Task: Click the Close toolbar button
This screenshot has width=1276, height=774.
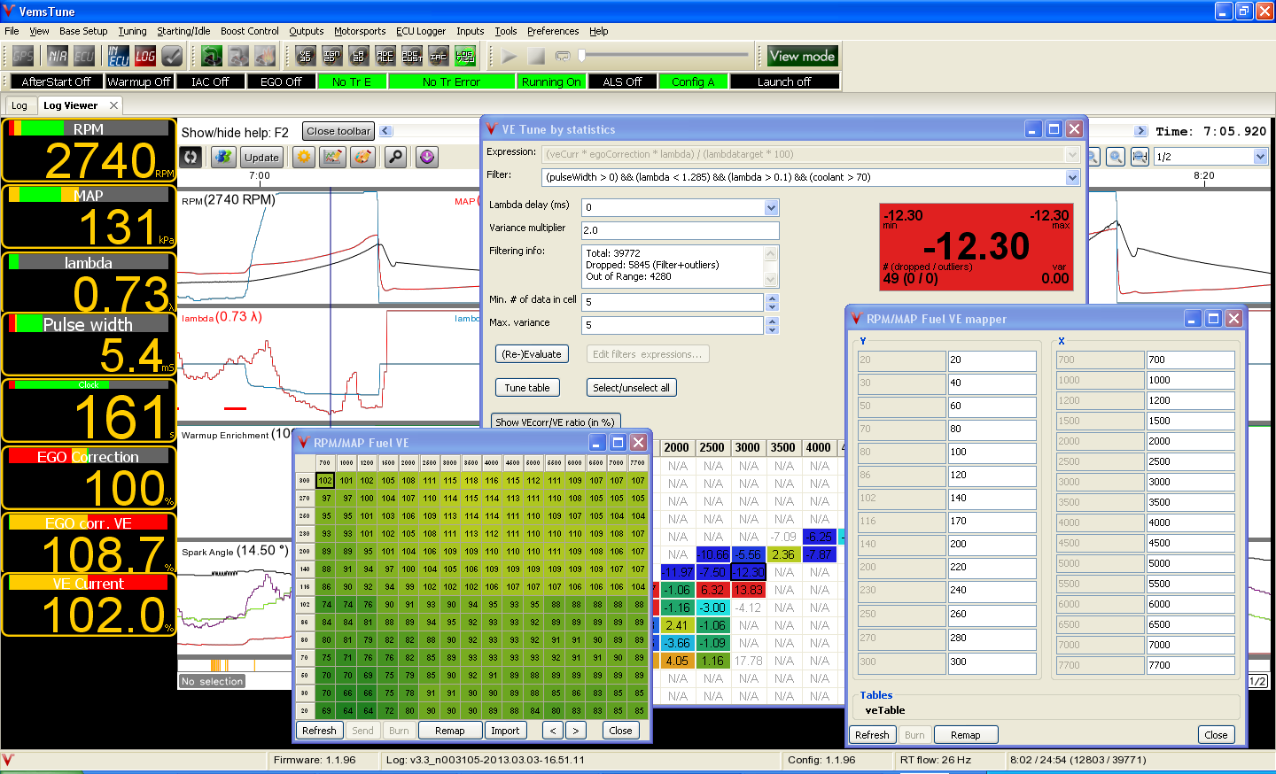Action: click(x=338, y=131)
